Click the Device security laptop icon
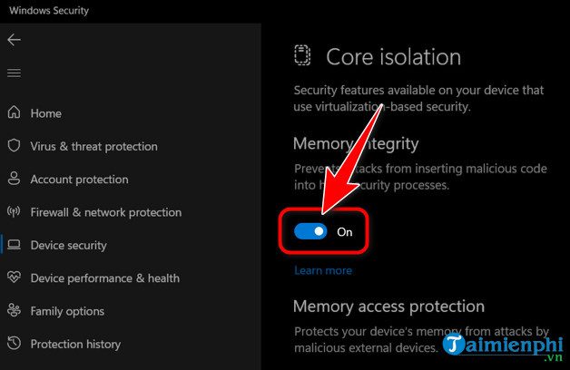570x370 pixels. click(x=14, y=245)
